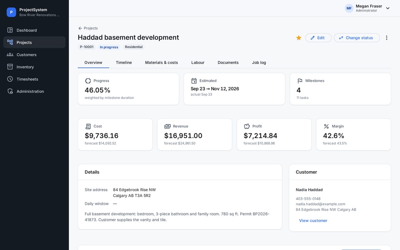400x250 pixels.
Task: Open the Change status button
Action: 357,38
